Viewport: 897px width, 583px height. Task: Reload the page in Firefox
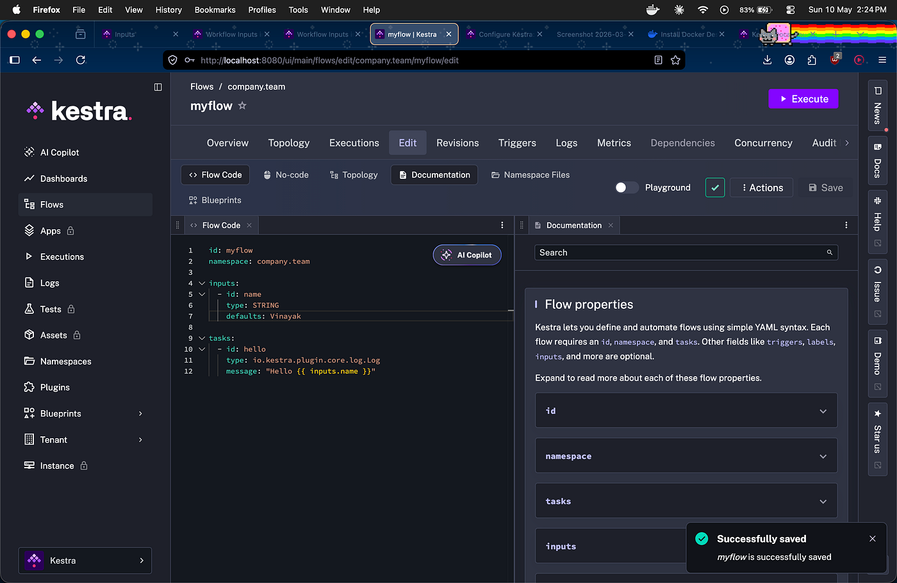[81, 60]
